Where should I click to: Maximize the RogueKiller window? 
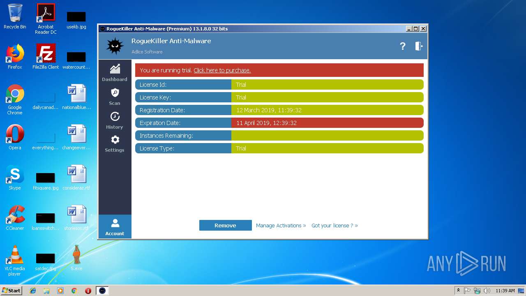[x=415, y=29]
